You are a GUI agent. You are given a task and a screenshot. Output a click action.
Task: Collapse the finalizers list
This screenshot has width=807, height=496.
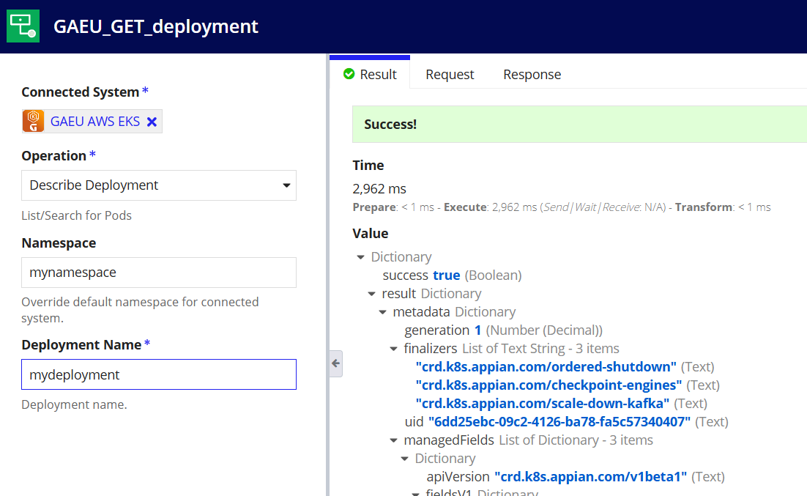click(394, 349)
